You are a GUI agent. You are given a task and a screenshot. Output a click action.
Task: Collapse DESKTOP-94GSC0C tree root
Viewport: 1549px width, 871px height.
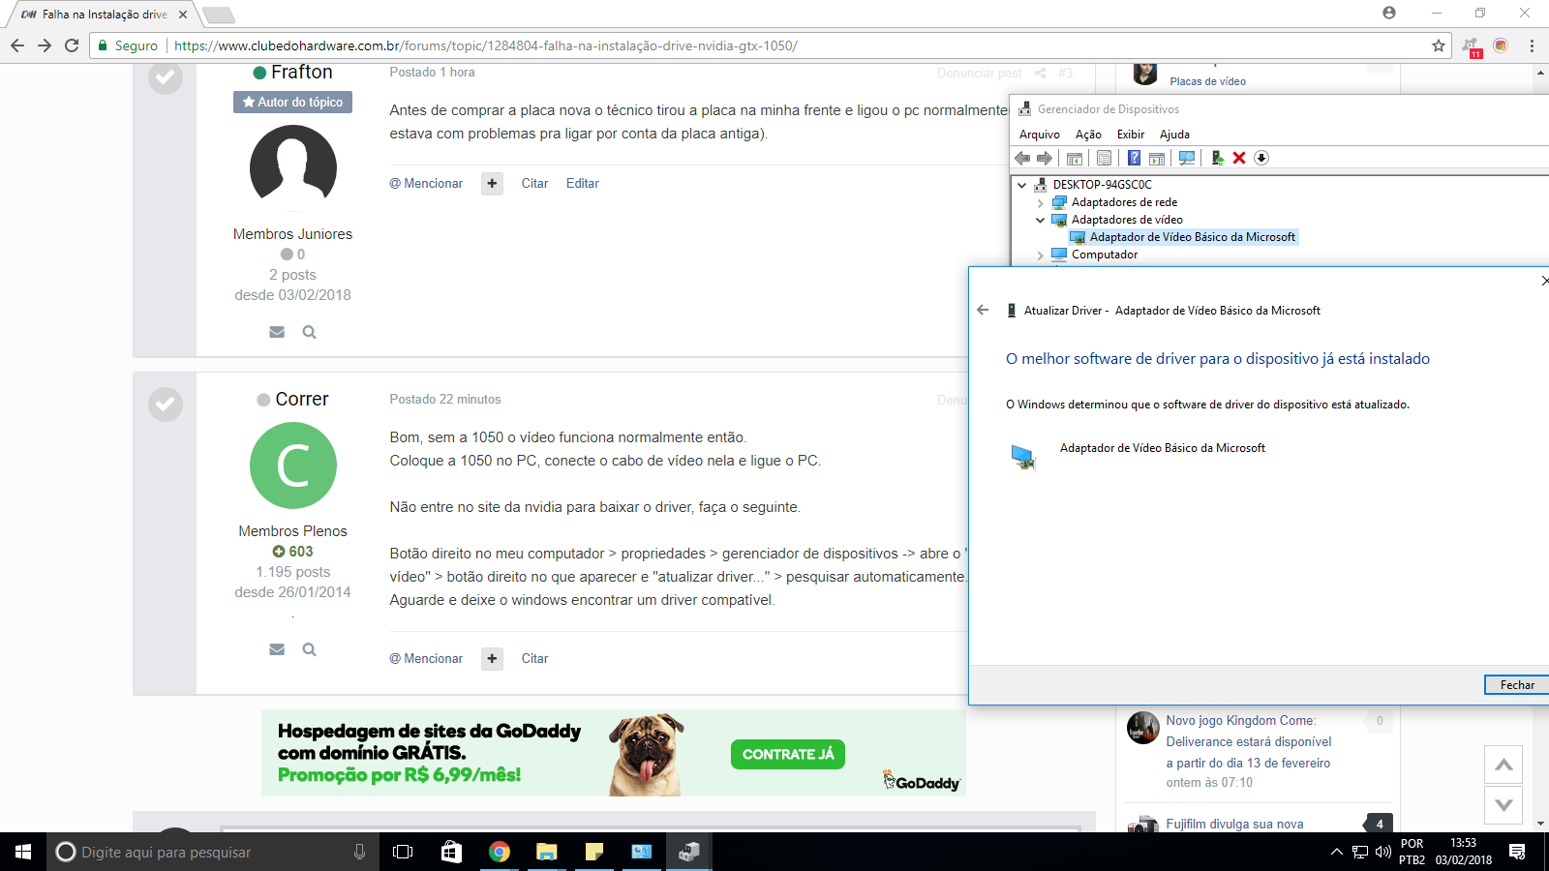[1021, 185]
